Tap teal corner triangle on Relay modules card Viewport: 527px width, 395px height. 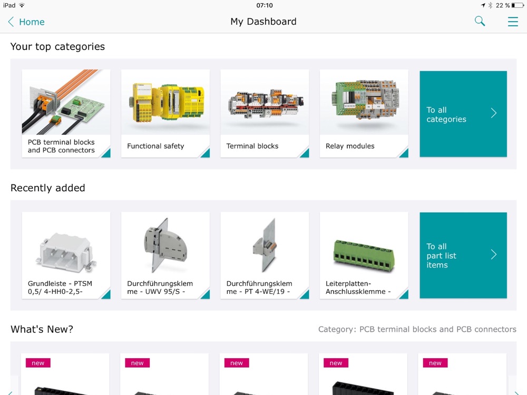pyautogui.click(x=405, y=154)
